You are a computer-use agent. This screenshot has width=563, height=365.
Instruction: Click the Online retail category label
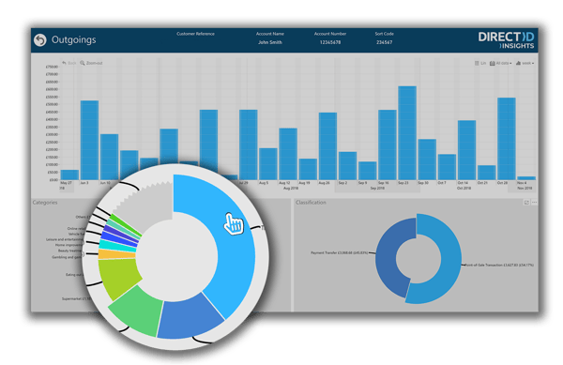(77, 229)
